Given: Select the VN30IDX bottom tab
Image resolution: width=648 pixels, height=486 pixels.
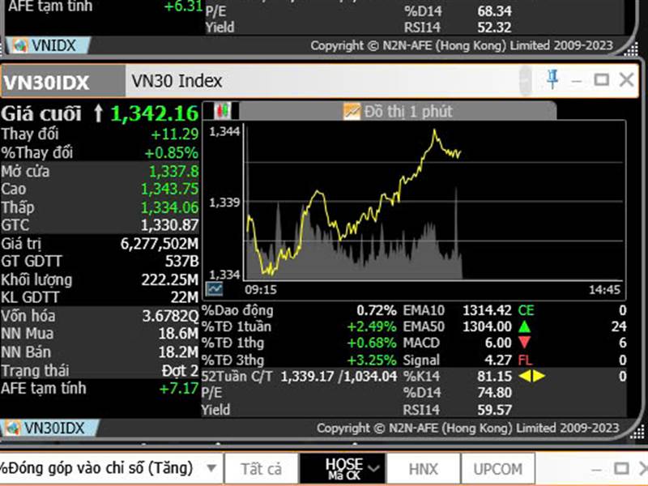Looking at the screenshot, I should coord(49,428).
